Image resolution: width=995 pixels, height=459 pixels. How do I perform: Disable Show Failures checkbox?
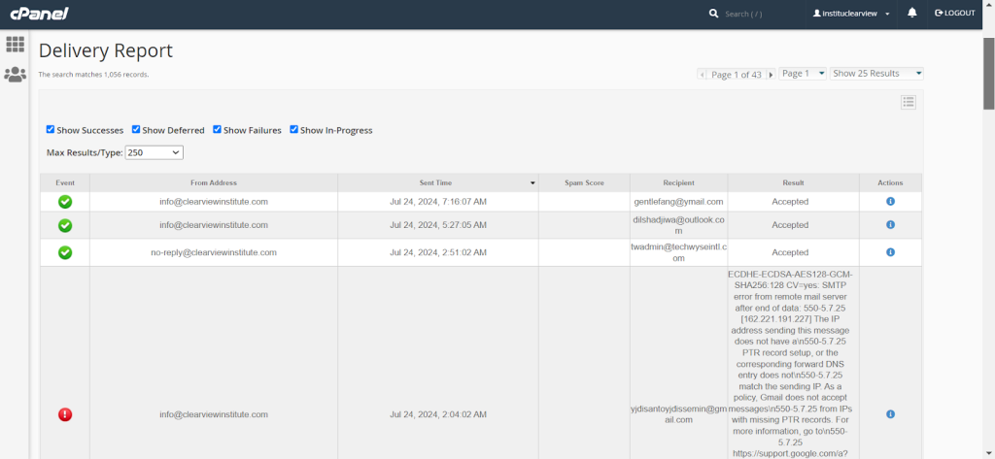(x=218, y=130)
